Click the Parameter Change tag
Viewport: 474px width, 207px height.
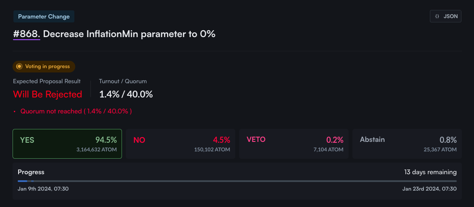(44, 16)
